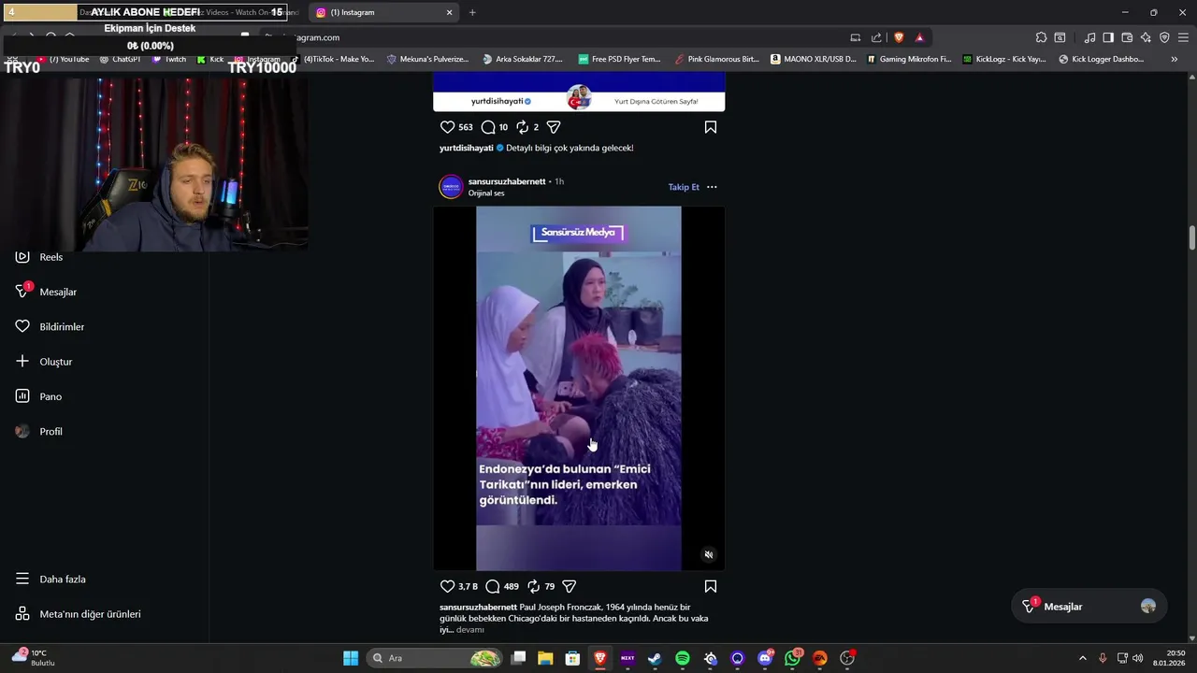Go to Profil in the sidebar
The image size is (1197, 673).
point(38,431)
